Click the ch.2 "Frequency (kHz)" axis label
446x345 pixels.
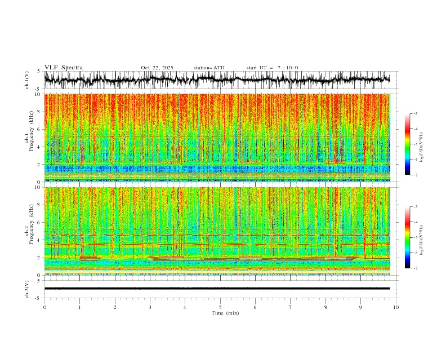[32, 224]
